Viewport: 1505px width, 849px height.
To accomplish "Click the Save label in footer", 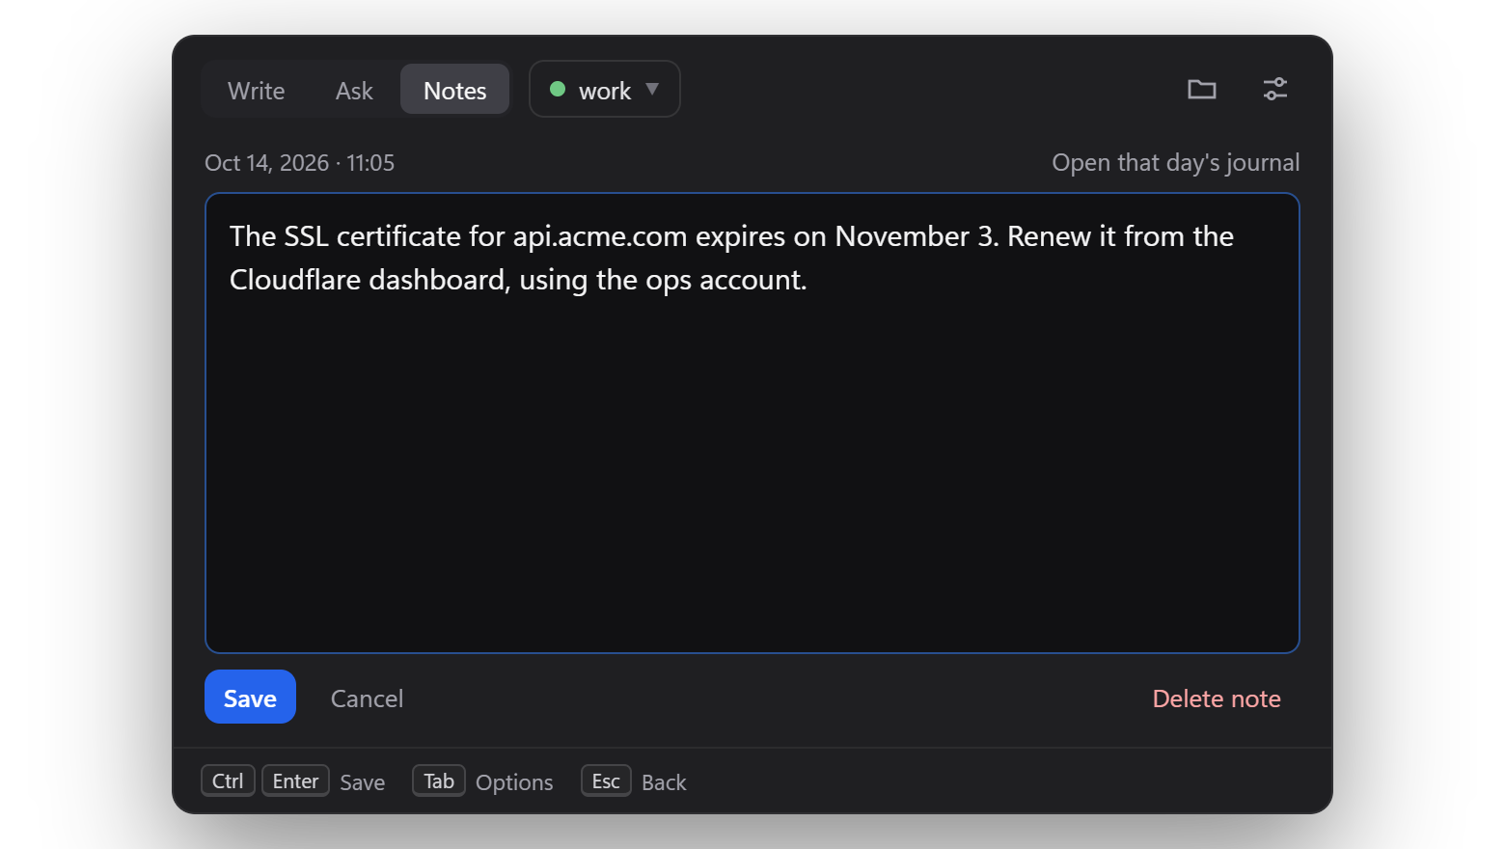I will (x=362, y=782).
